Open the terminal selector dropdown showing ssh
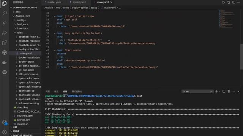 point(197,91)
